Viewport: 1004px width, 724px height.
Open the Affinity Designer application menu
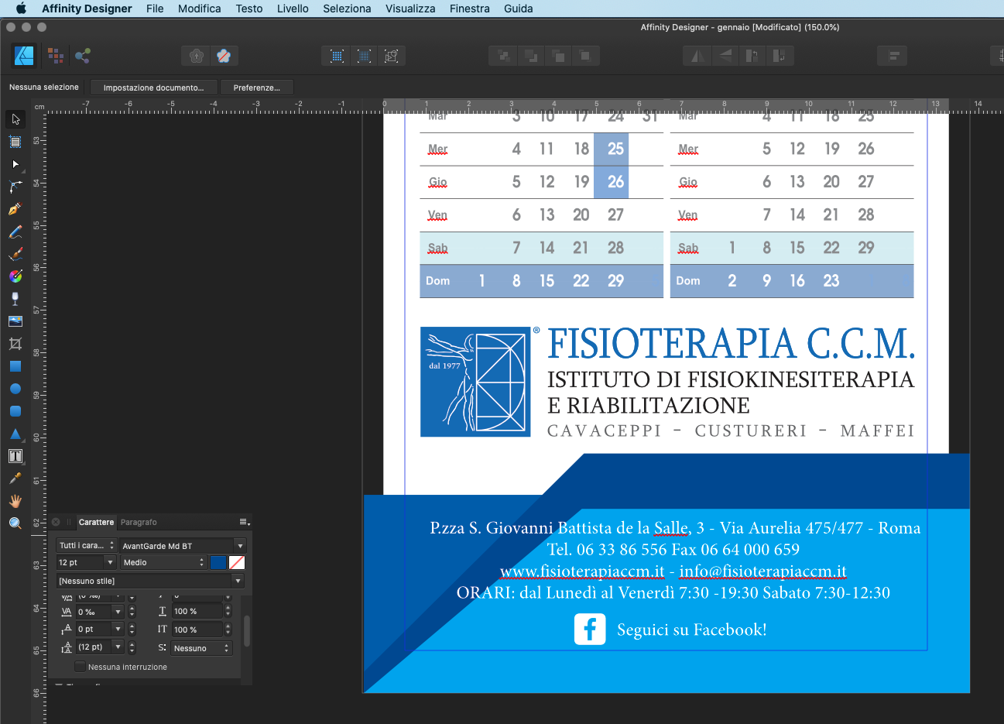[87, 9]
